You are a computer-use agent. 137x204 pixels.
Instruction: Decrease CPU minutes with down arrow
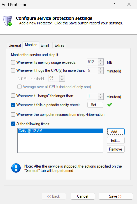pyautogui.click(x=101, y=72)
